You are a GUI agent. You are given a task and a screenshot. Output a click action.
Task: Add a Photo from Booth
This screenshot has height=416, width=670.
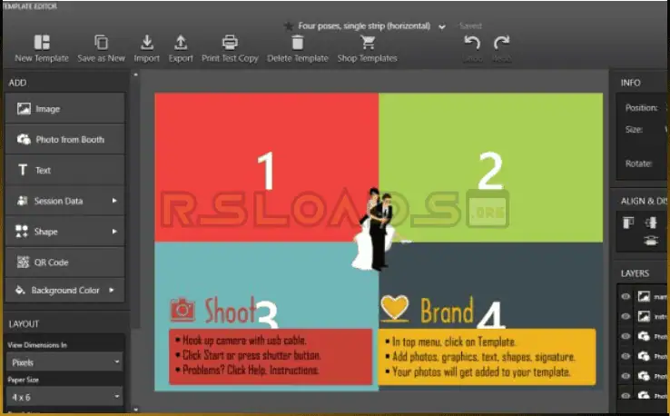click(x=64, y=140)
